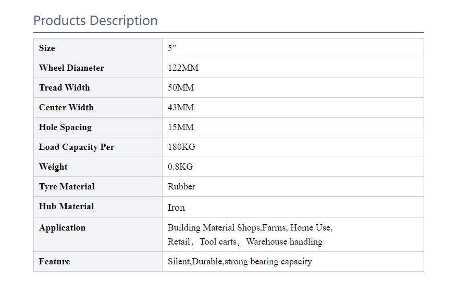Click the Rubber tyre material value

(181, 186)
